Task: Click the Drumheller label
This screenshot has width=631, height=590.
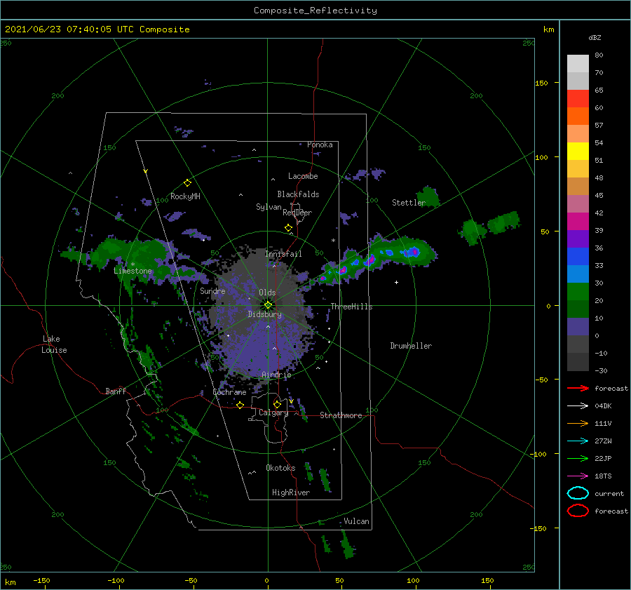Action: click(411, 346)
